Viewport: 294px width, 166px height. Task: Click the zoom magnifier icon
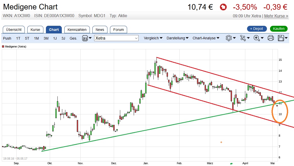click(x=256, y=38)
